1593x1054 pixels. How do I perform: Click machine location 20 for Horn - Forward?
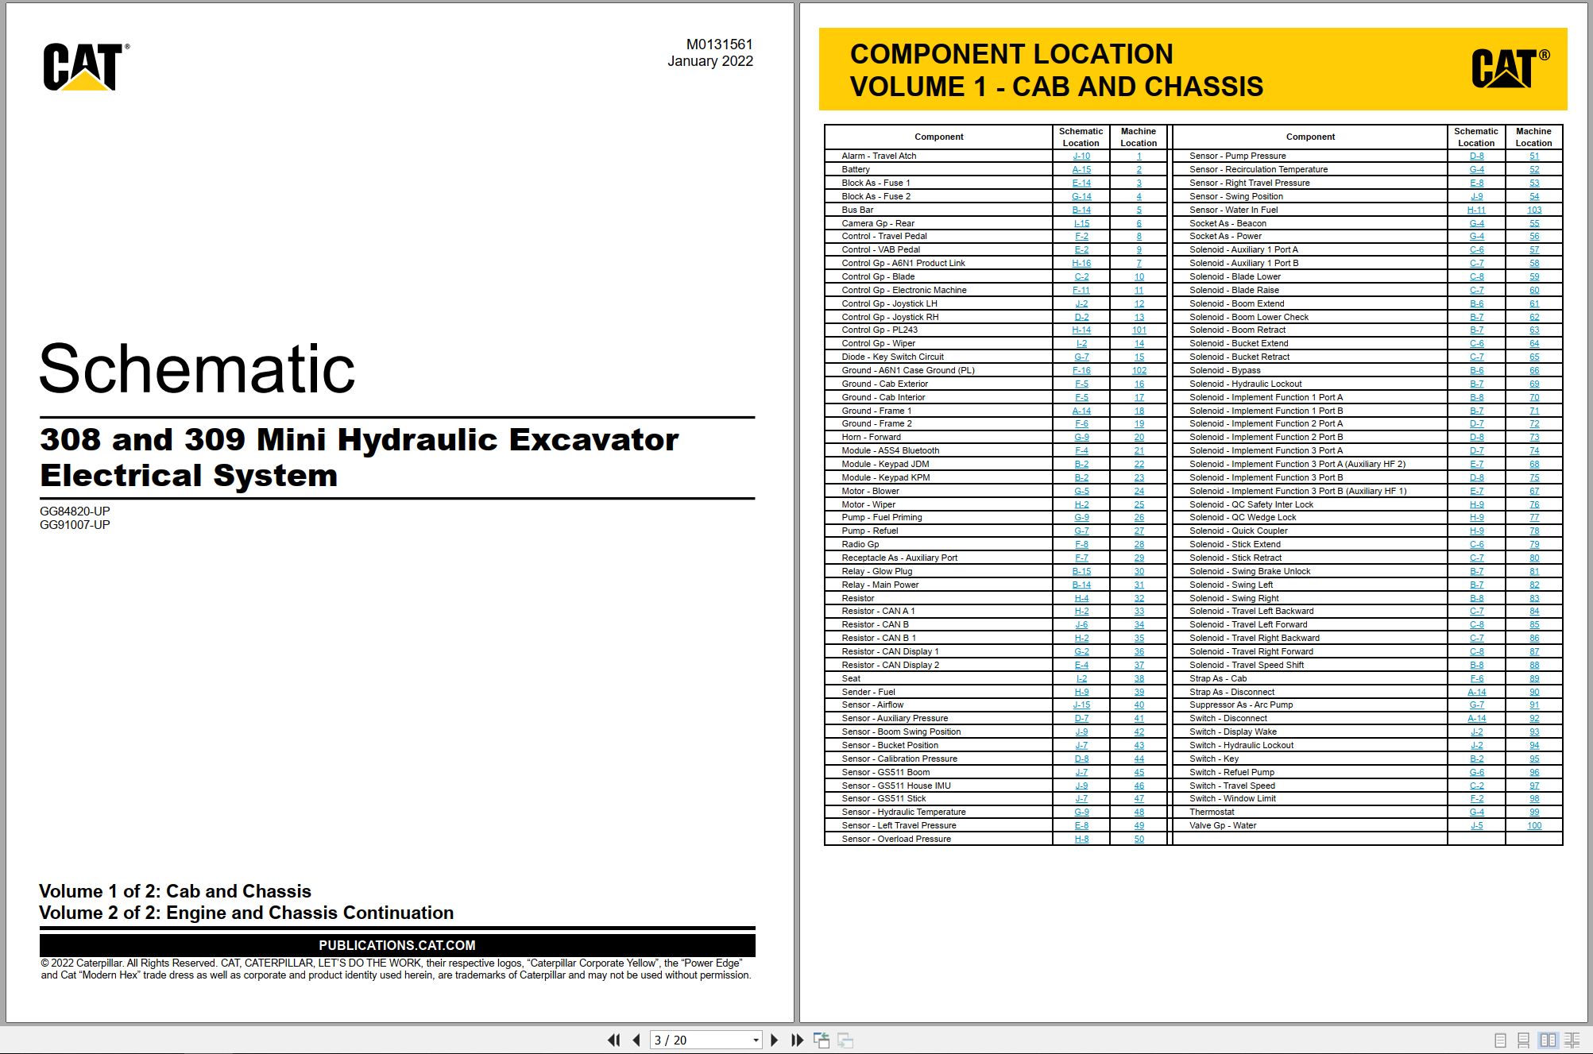click(x=1139, y=437)
